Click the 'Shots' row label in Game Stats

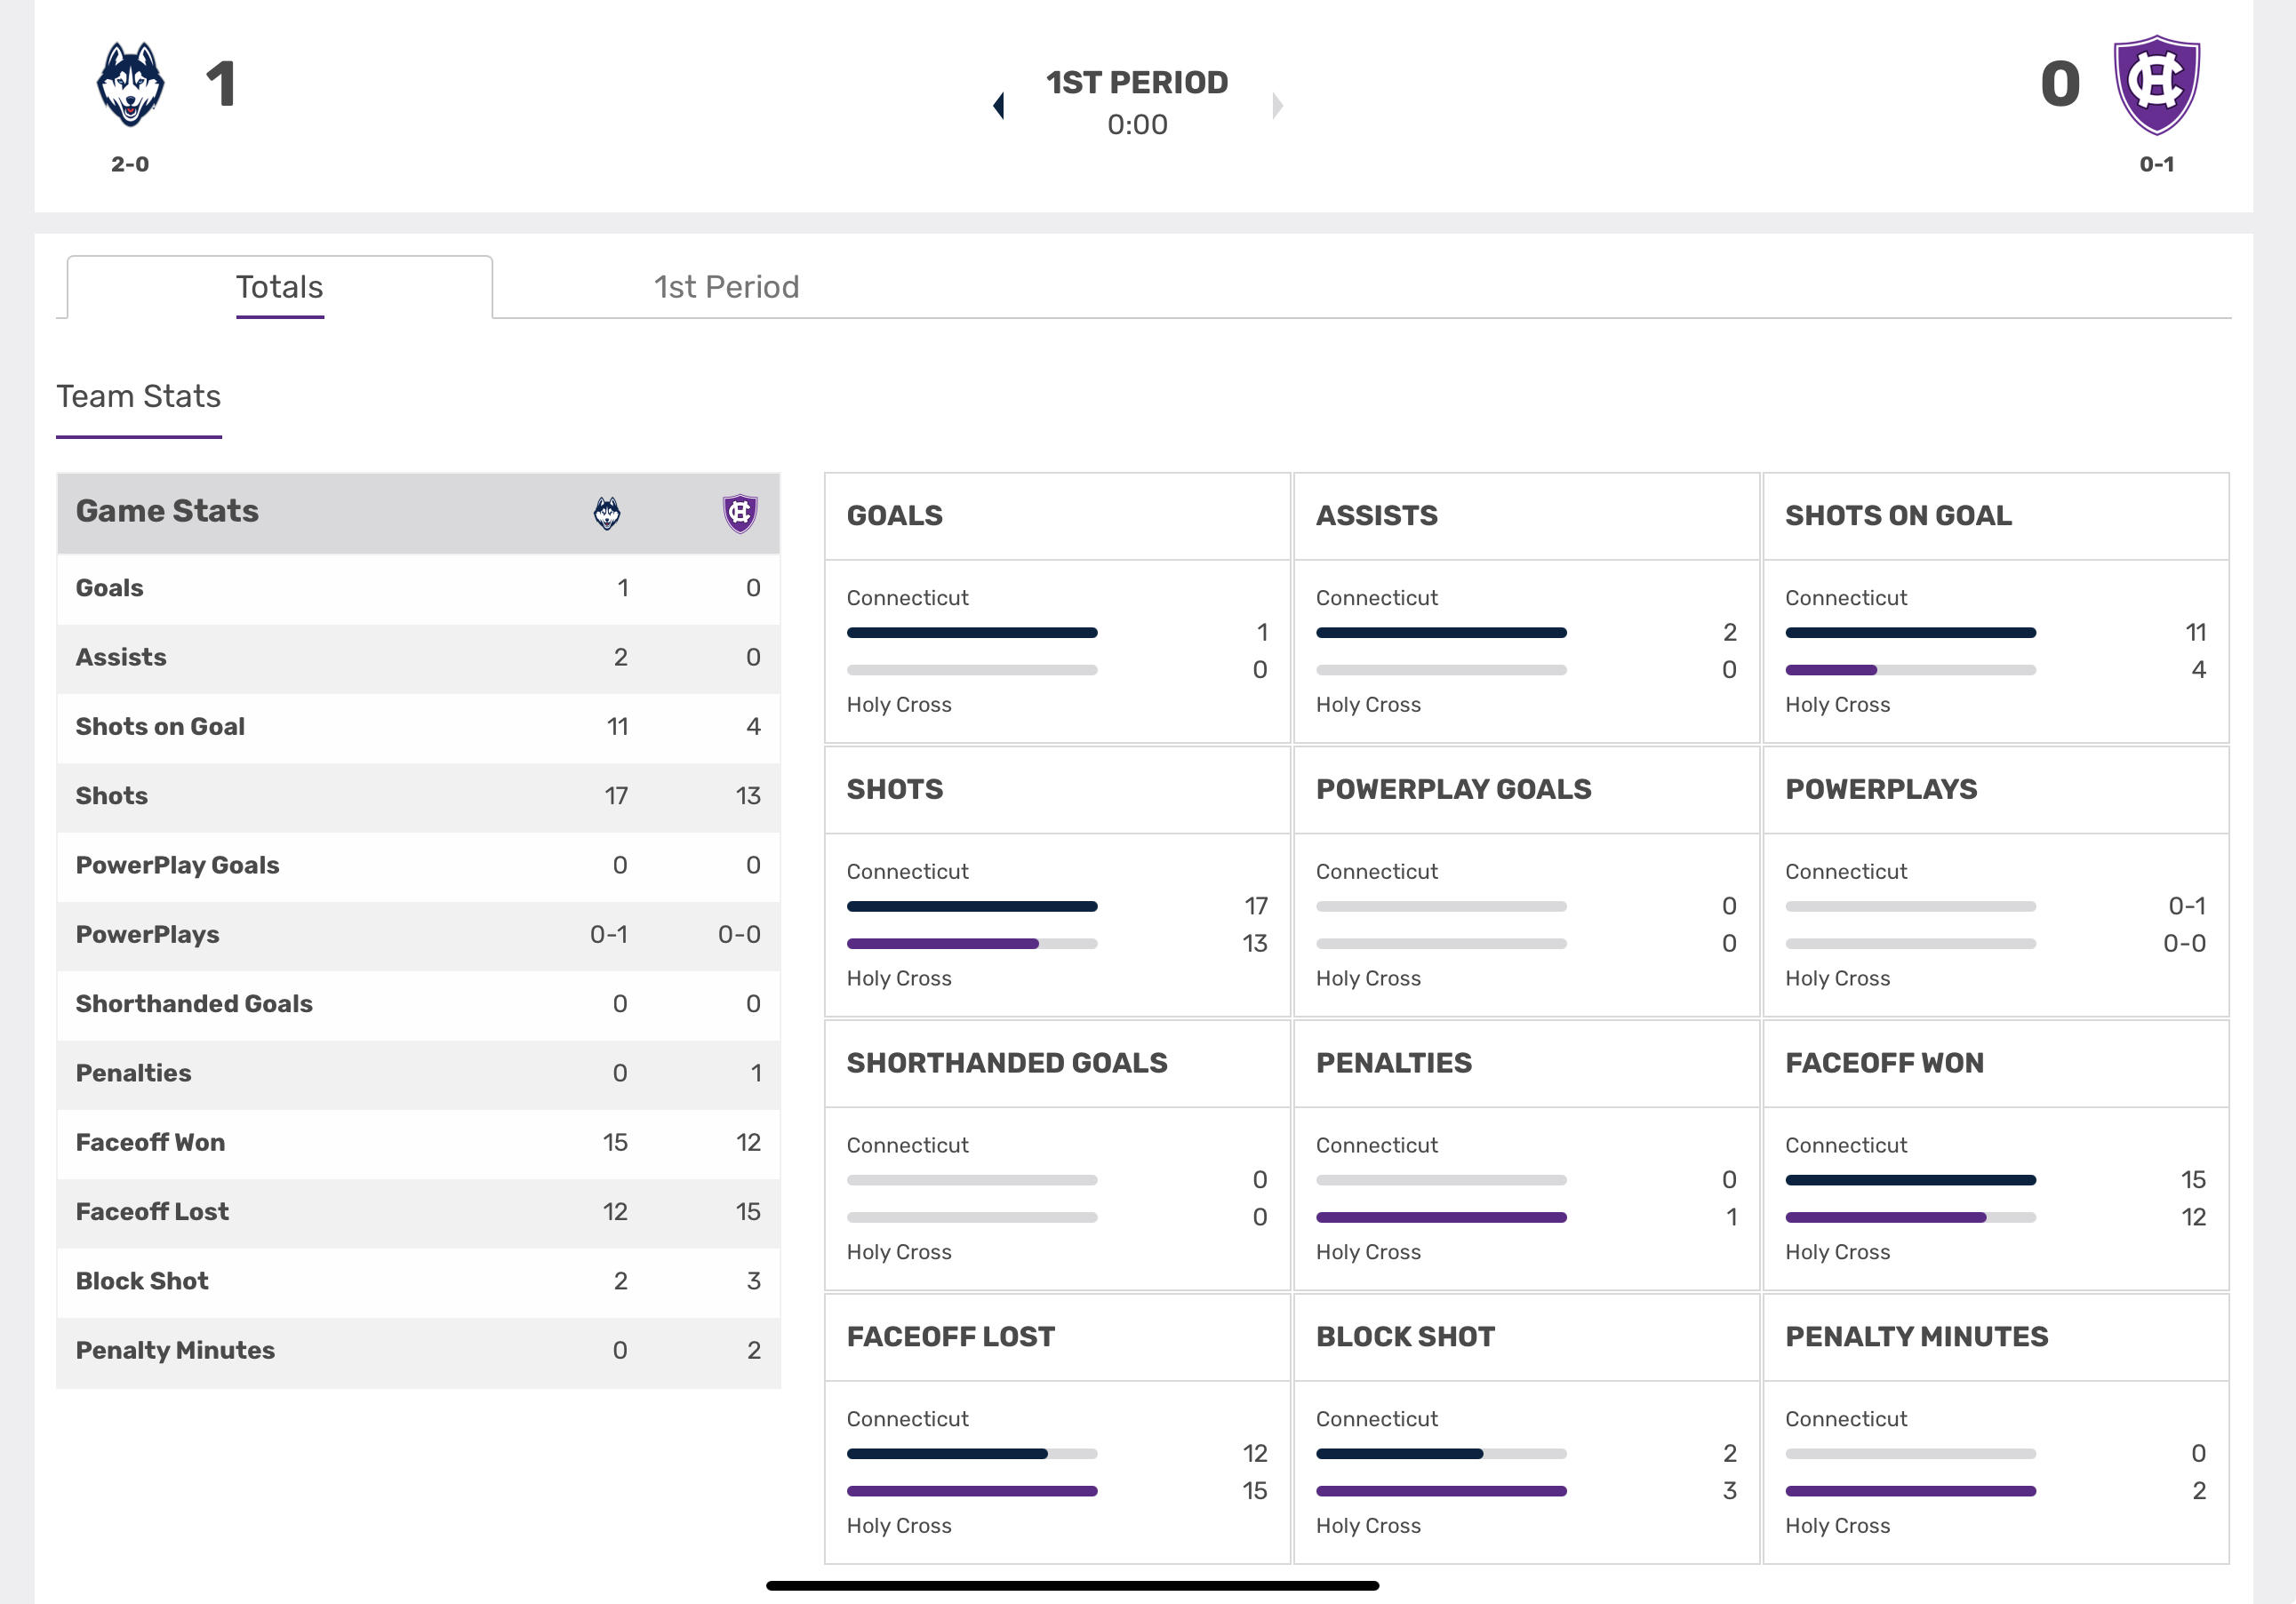point(112,796)
